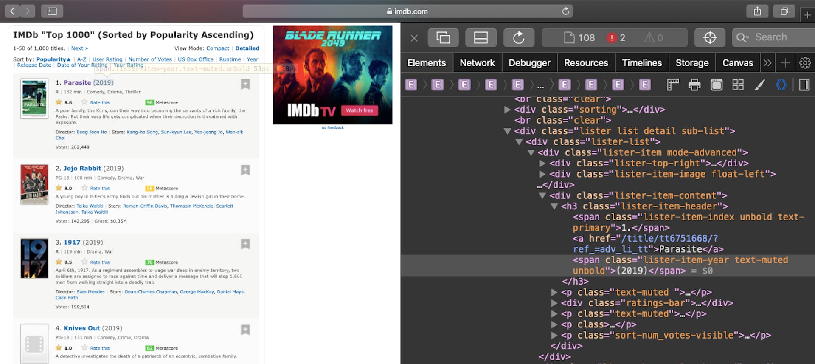
Task: Expand the div class="ratings-bar" node
Action: (x=554, y=303)
